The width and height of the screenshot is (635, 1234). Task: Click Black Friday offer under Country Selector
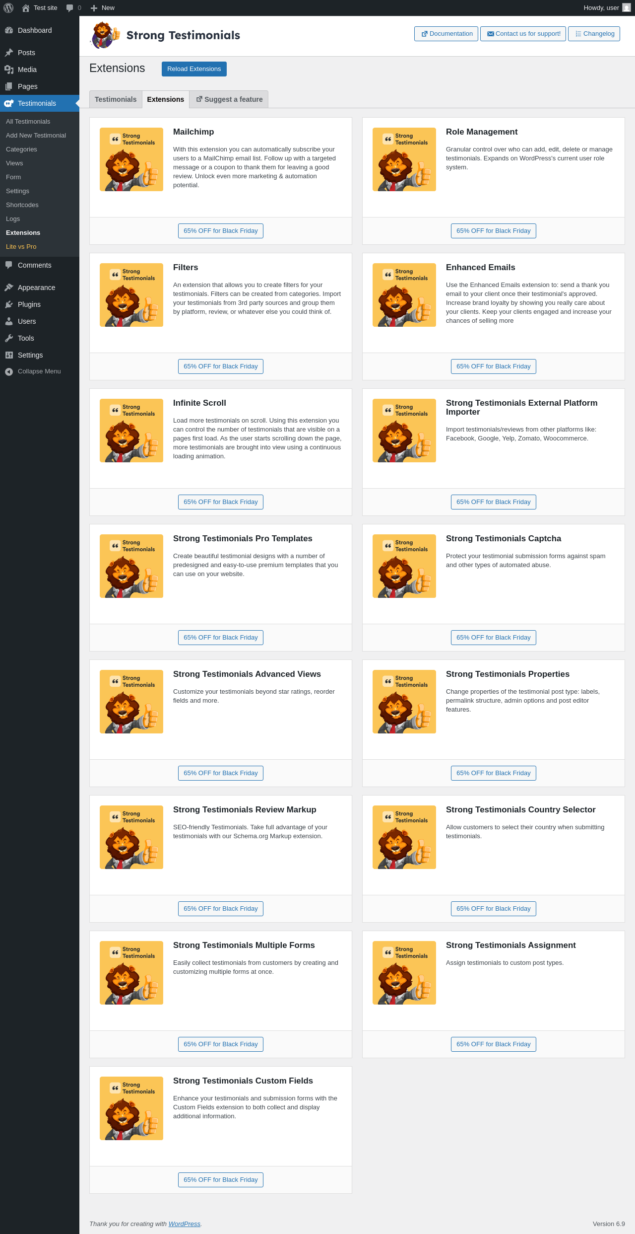coord(494,909)
